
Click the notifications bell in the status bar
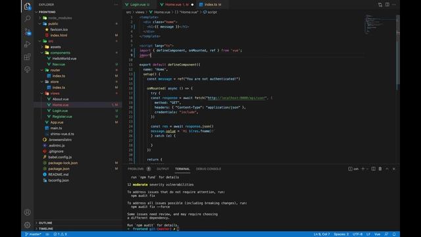point(394,234)
